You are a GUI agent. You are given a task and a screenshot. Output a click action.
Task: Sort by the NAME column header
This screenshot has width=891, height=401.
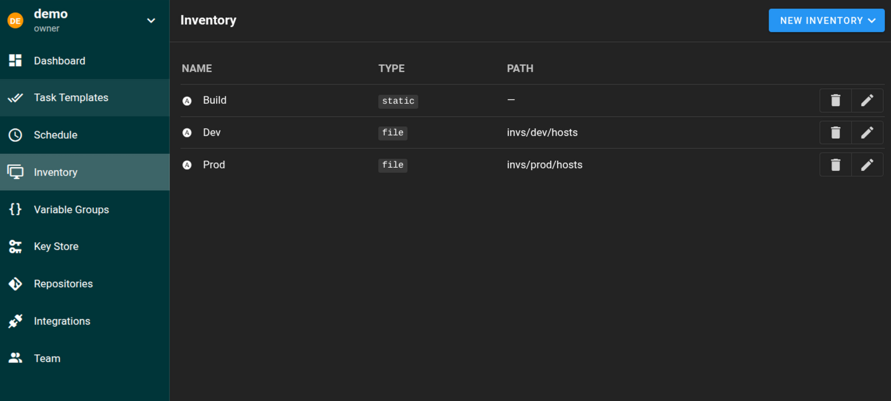point(197,68)
